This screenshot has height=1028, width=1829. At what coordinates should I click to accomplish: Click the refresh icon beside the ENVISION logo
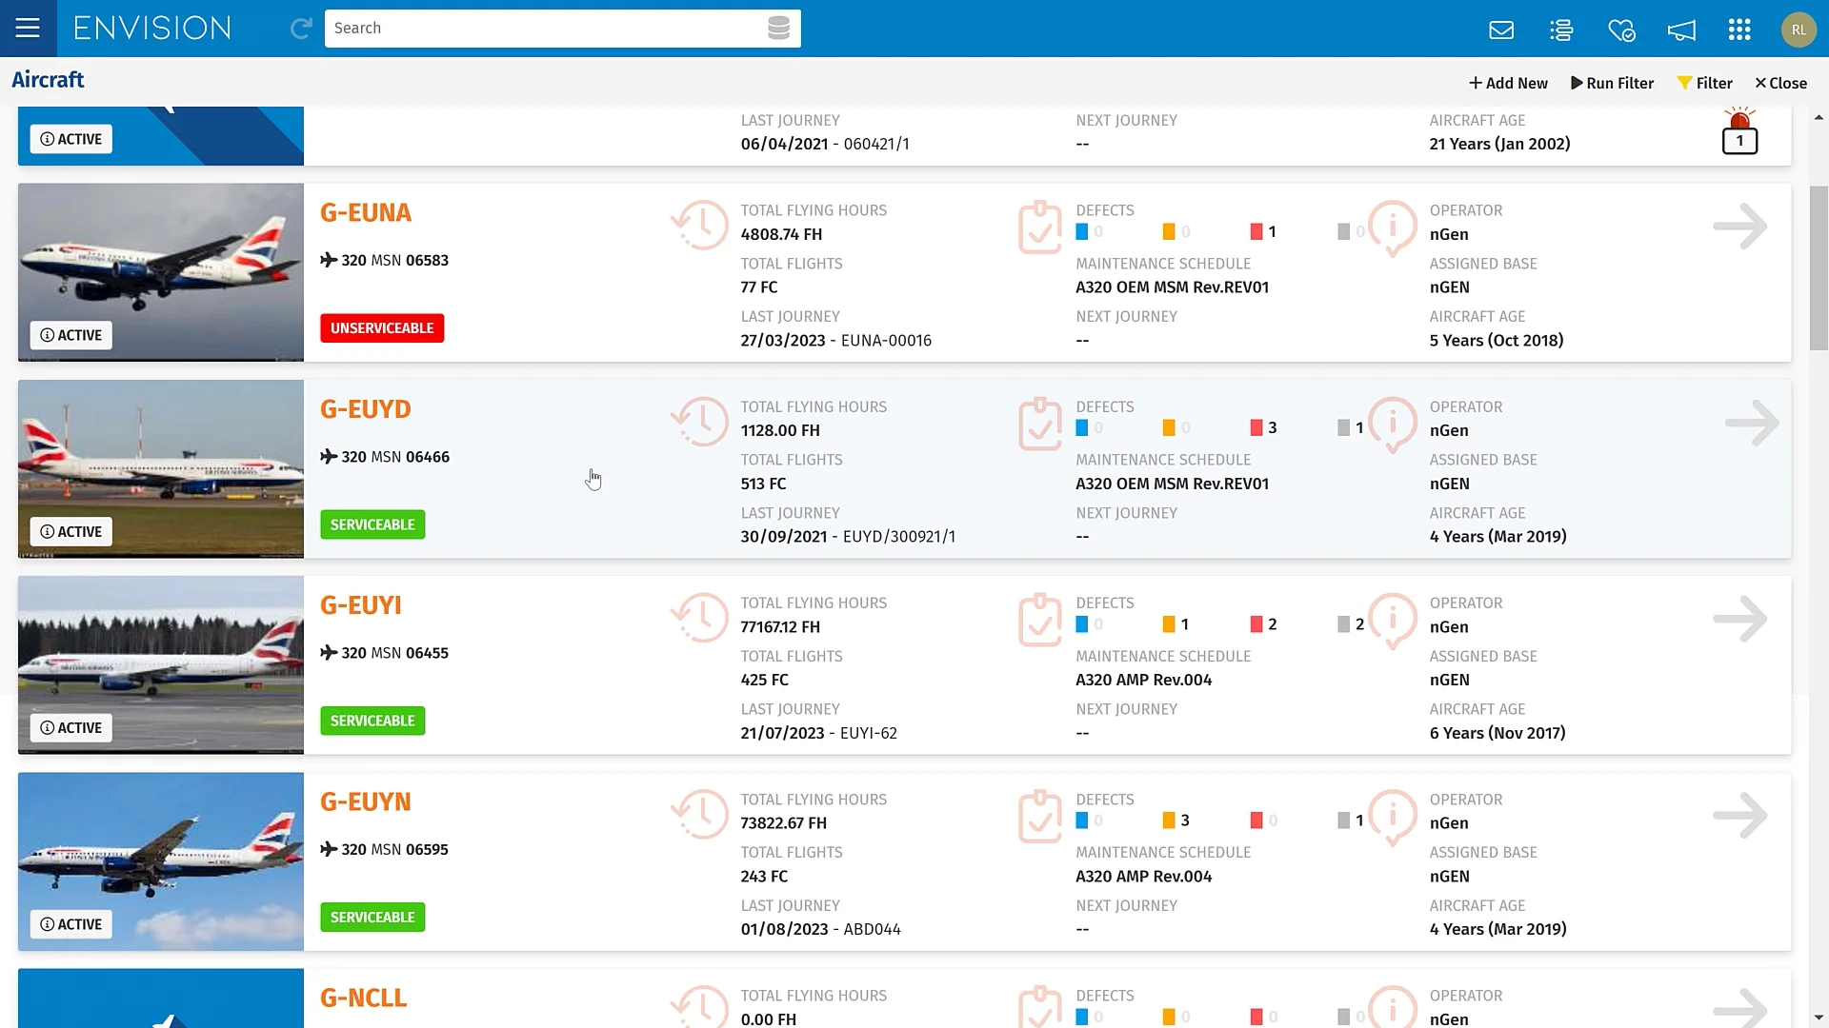[x=301, y=29]
